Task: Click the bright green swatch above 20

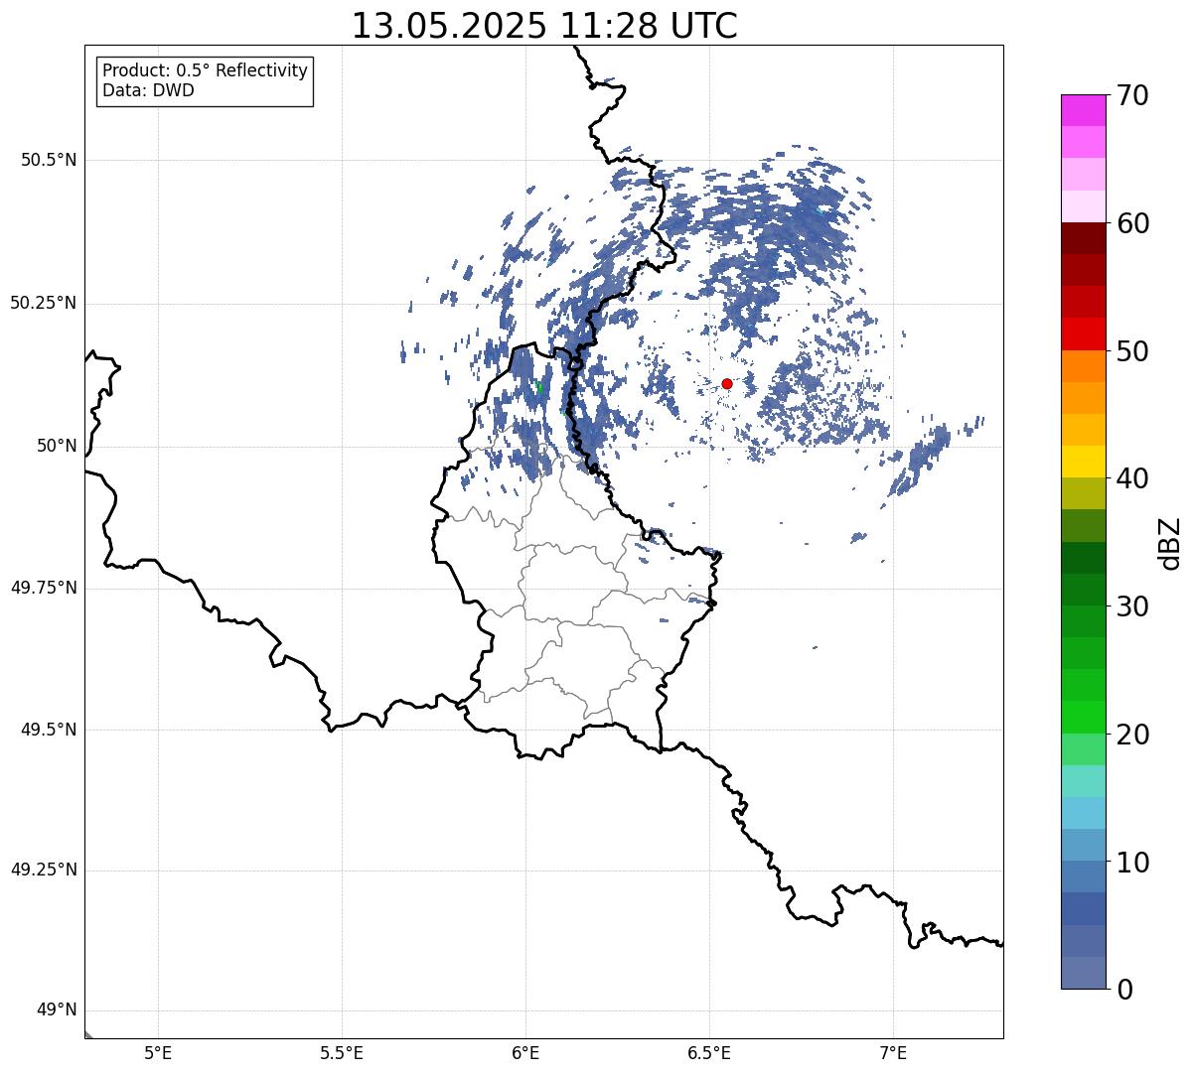Action: click(x=1083, y=717)
